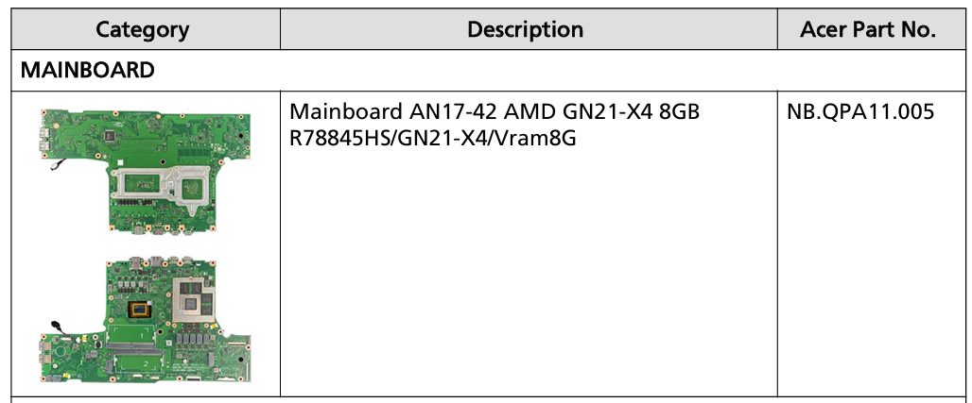Select part number NB.QPA11.005
Image resolution: width=972 pixels, height=403 pixels.
coord(860,112)
